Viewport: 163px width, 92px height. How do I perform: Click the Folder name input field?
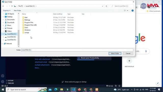coord(77,50)
